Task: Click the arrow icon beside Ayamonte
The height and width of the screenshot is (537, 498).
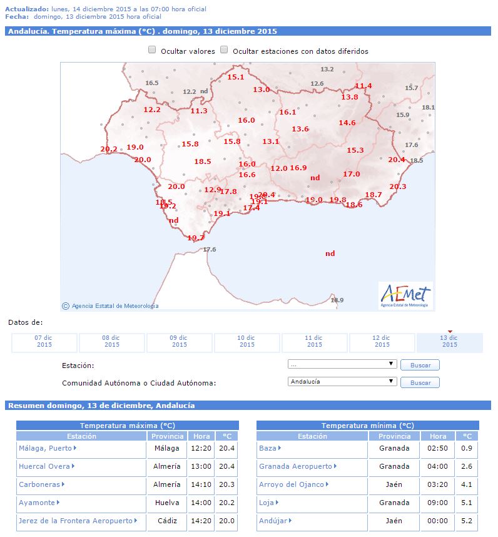Action: (x=58, y=503)
